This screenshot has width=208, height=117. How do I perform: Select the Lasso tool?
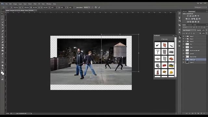click(x=2, y=19)
